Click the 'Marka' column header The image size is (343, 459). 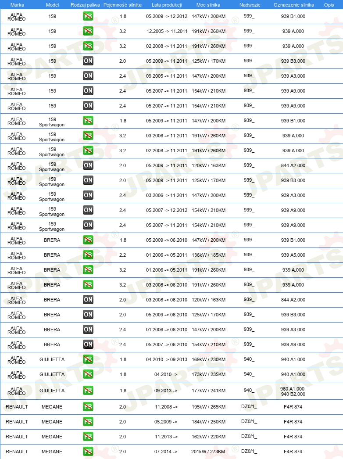[17, 5]
